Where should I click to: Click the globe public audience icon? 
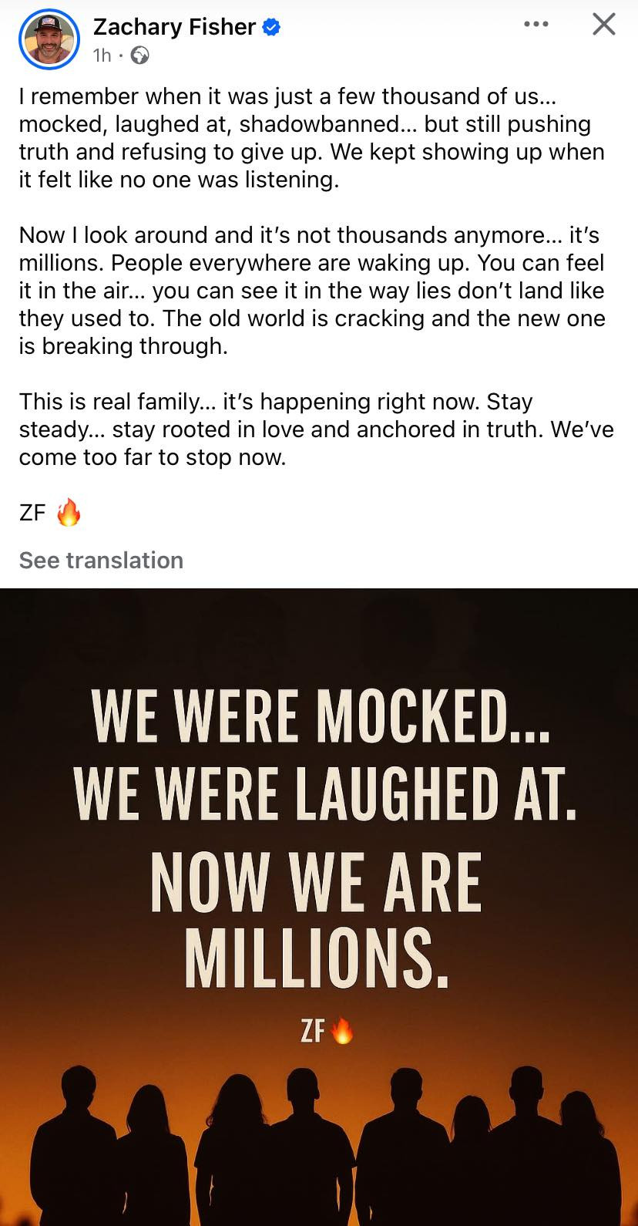click(139, 56)
